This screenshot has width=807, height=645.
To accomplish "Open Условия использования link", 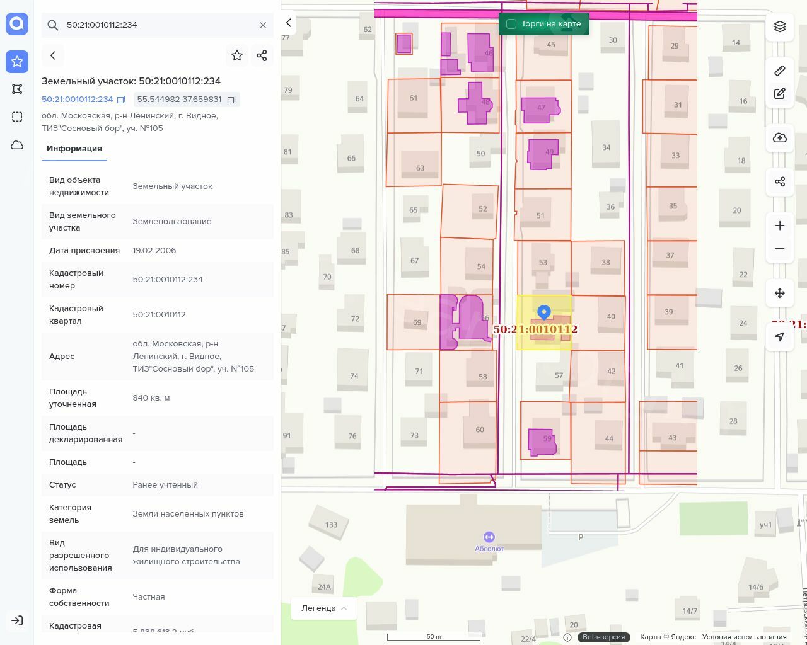I will pyautogui.click(x=744, y=637).
